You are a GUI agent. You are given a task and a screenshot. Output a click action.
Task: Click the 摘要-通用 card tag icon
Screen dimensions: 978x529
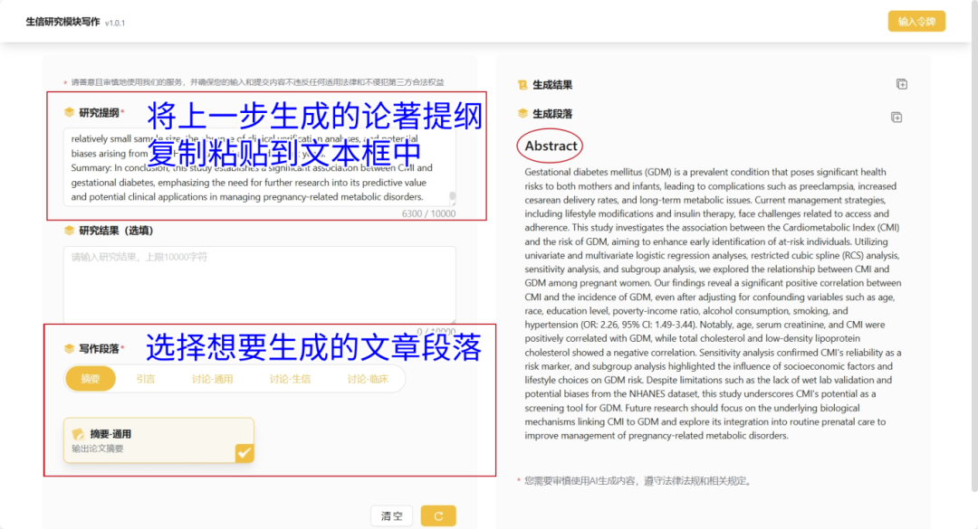pyautogui.click(x=78, y=434)
